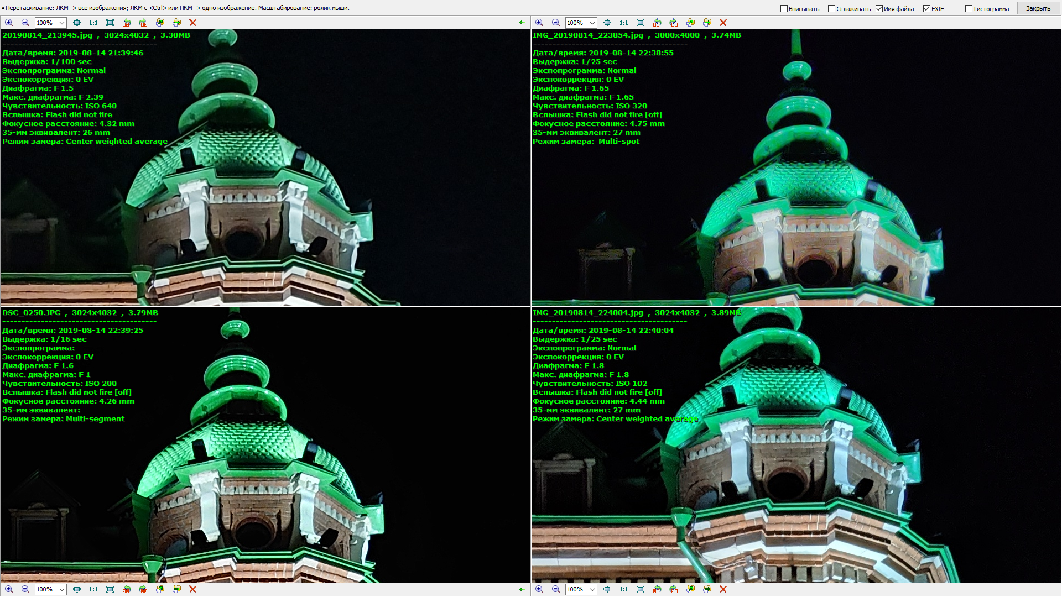
Task: Rotate 20190814_213945.jpg right 90 degrees
Action: [143, 23]
